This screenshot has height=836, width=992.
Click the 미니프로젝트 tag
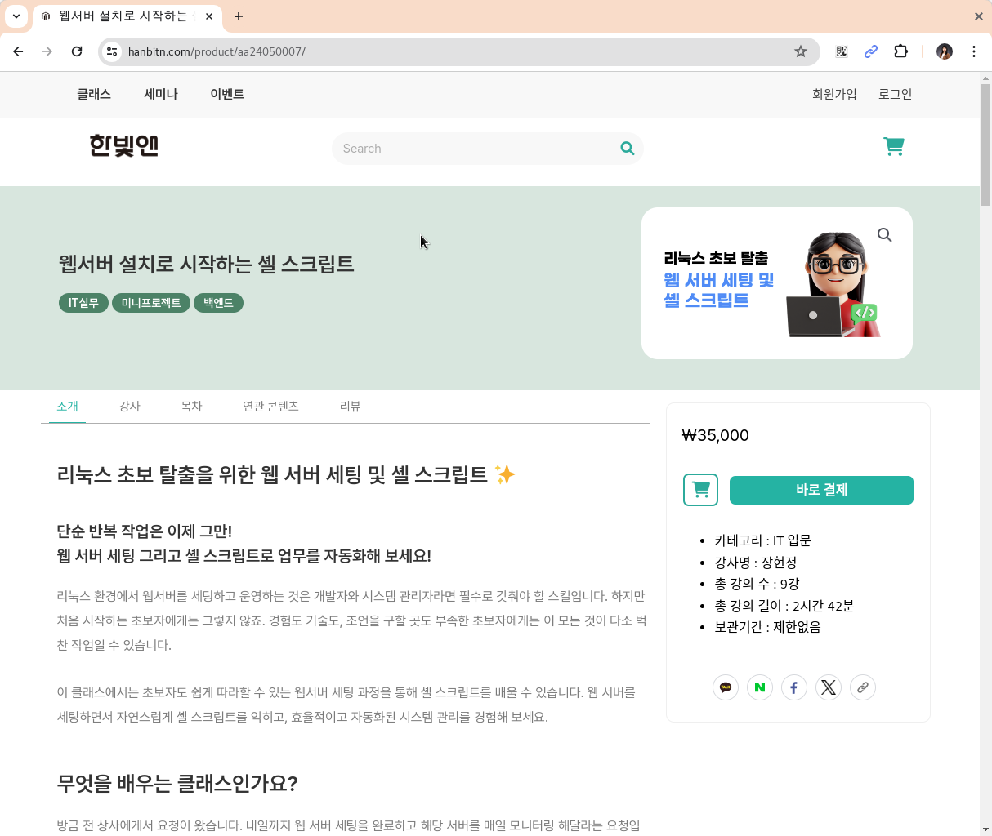coord(151,303)
